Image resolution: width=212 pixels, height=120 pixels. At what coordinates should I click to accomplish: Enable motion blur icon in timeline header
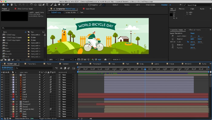[x=68, y=68]
